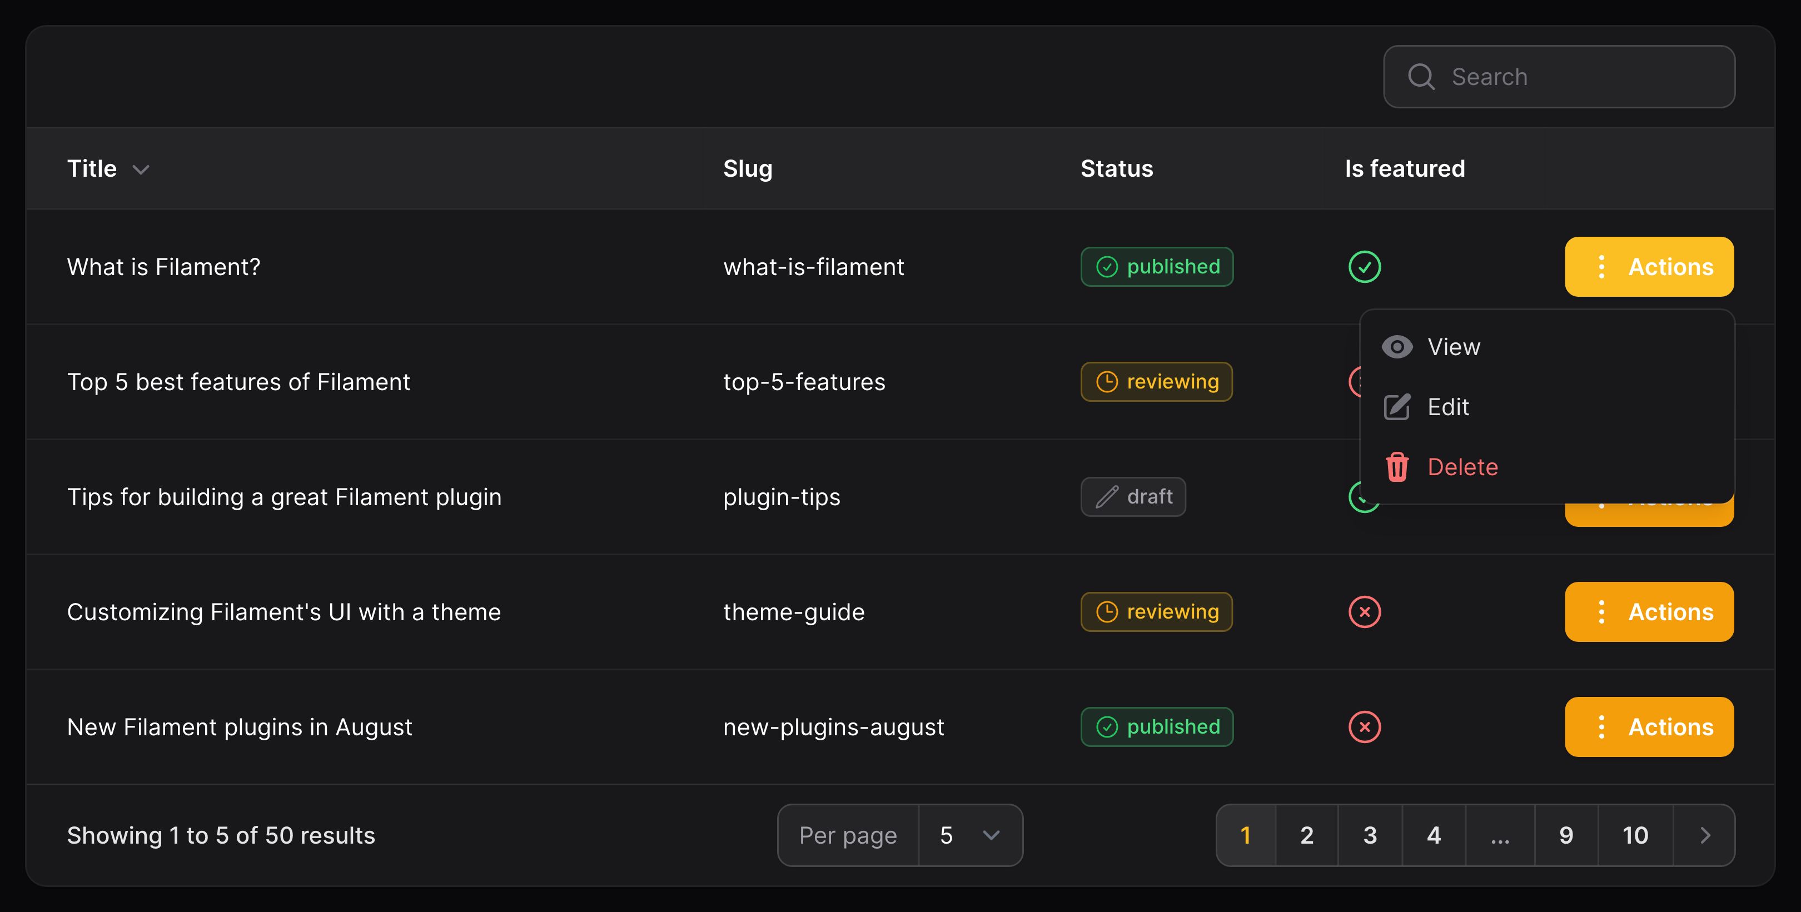
Task: Click the magnifier icon in the search box
Action: click(x=1421, y=77)
